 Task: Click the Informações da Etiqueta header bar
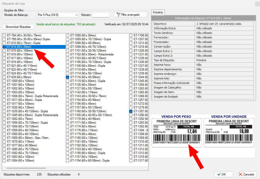pos(203,18)
